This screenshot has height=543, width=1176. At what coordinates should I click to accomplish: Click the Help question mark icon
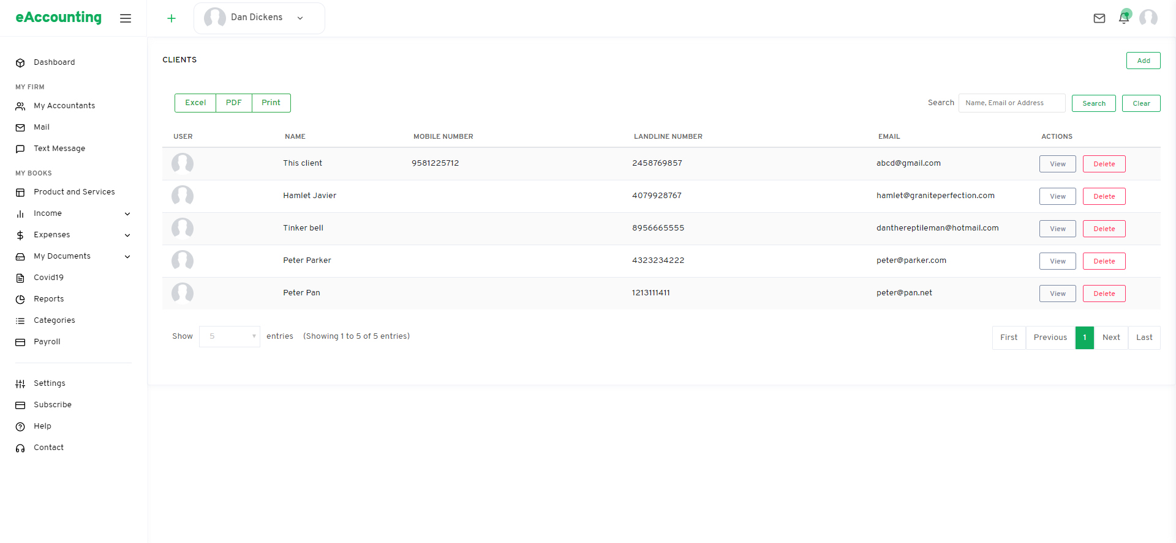(20, 426)
